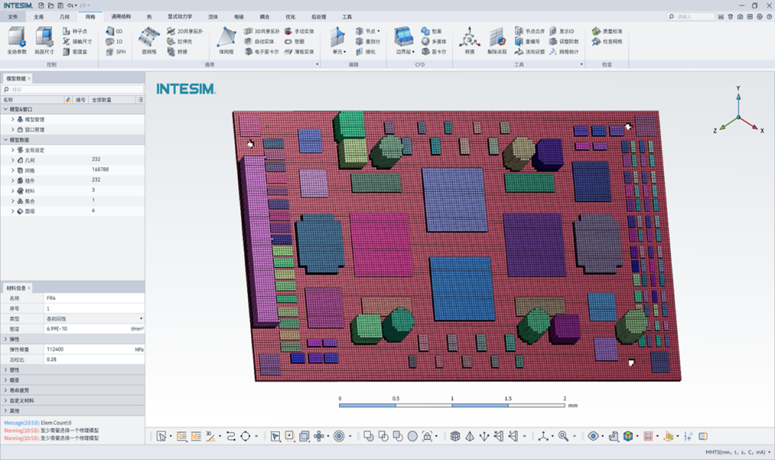The height and width of the screenshot is (460, 775).
Task: Switch to the 通用结构 ribbon tab
Action: pos(121,17)
